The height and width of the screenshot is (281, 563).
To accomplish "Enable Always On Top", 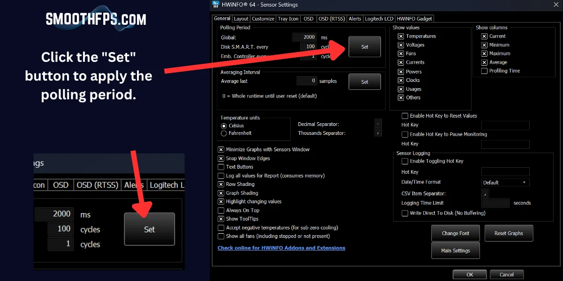I will (221, 210).
